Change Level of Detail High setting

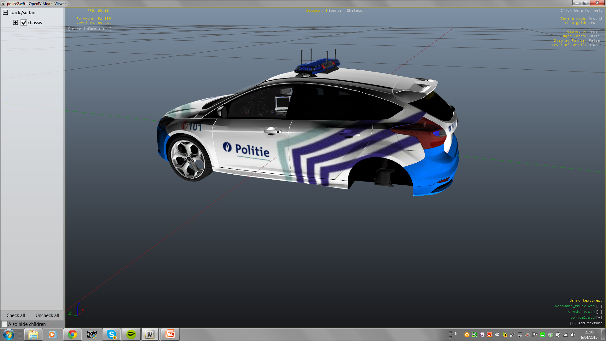[574, 45]
